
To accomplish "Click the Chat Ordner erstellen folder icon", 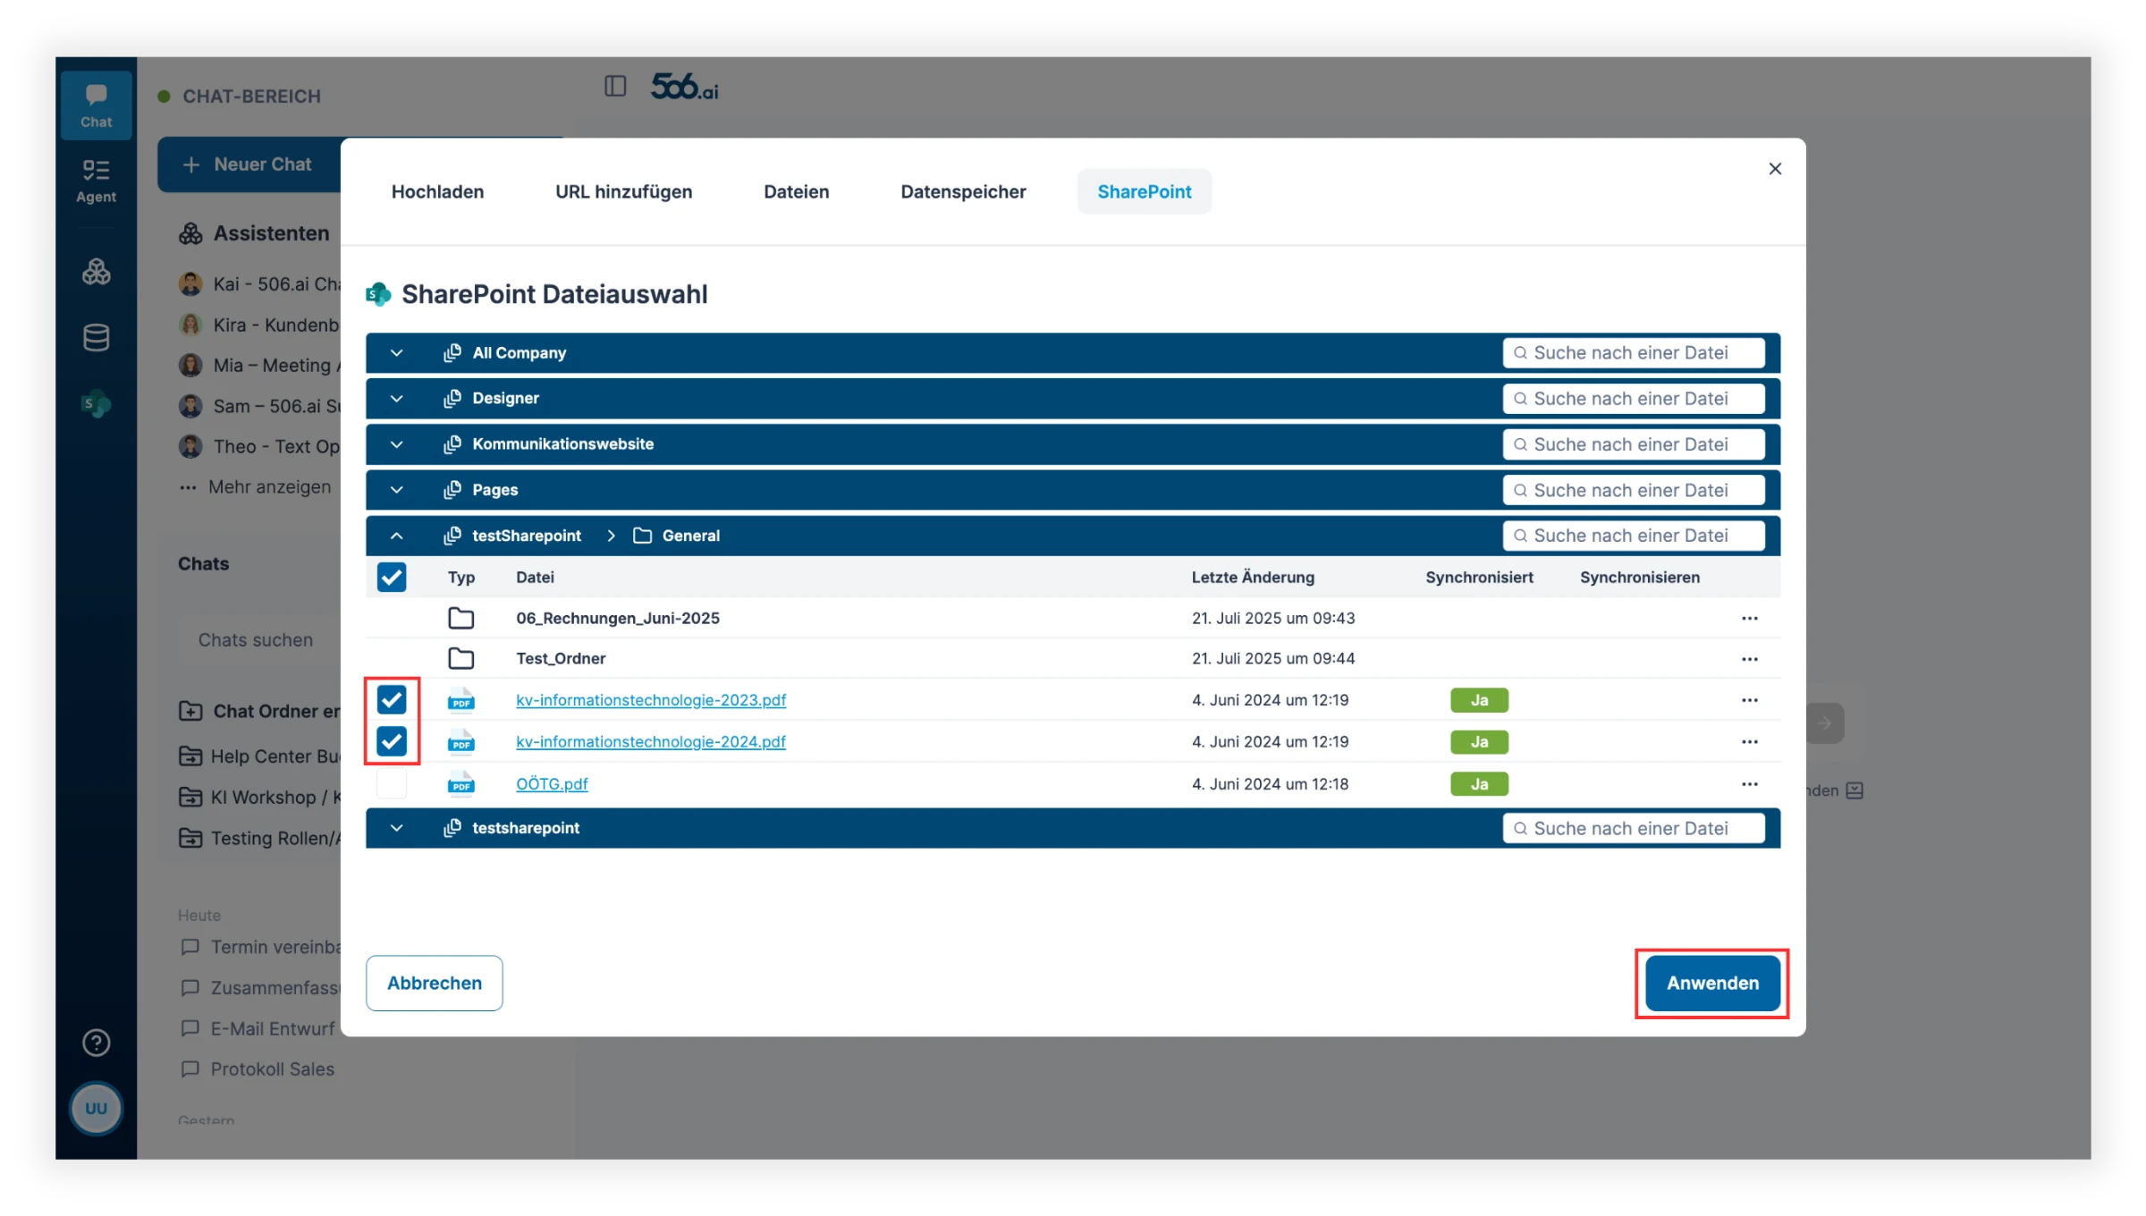I will click(x=190, y=712).
